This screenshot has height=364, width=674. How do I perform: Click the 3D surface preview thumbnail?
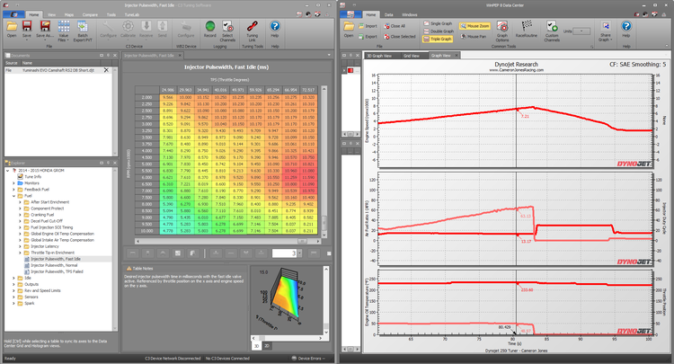(285, 299)
